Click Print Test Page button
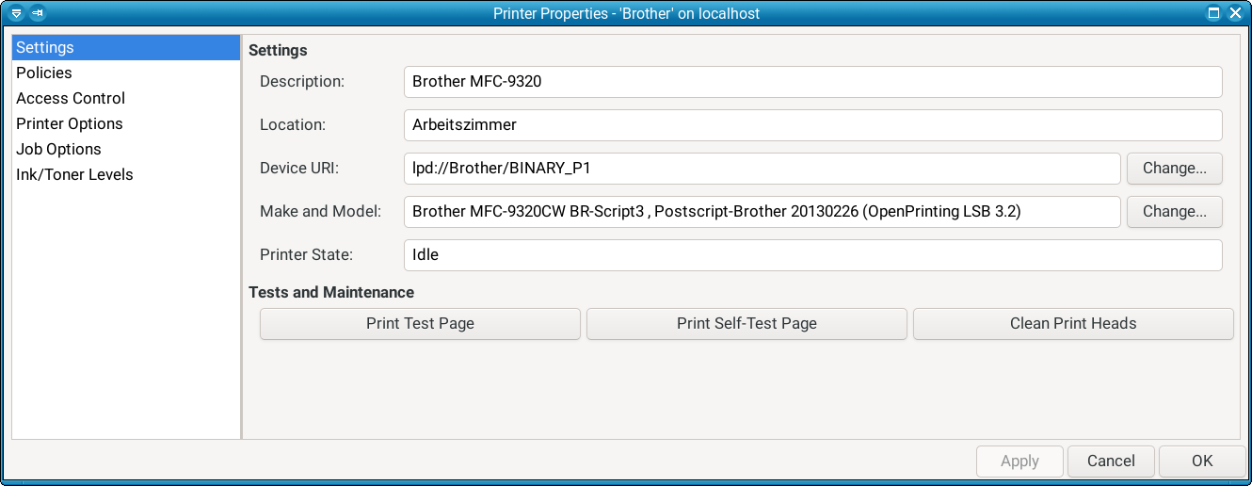 420,323
